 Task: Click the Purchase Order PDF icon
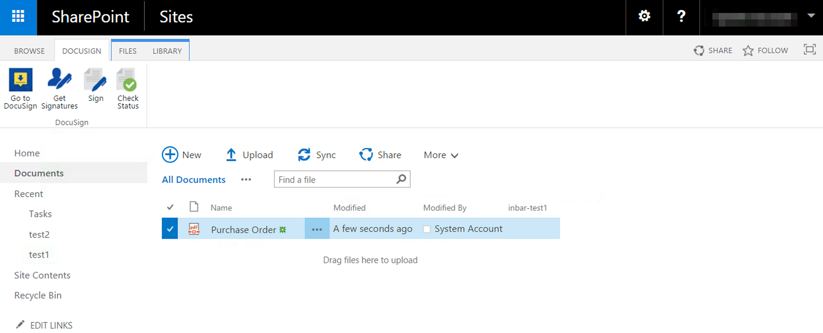194,228
